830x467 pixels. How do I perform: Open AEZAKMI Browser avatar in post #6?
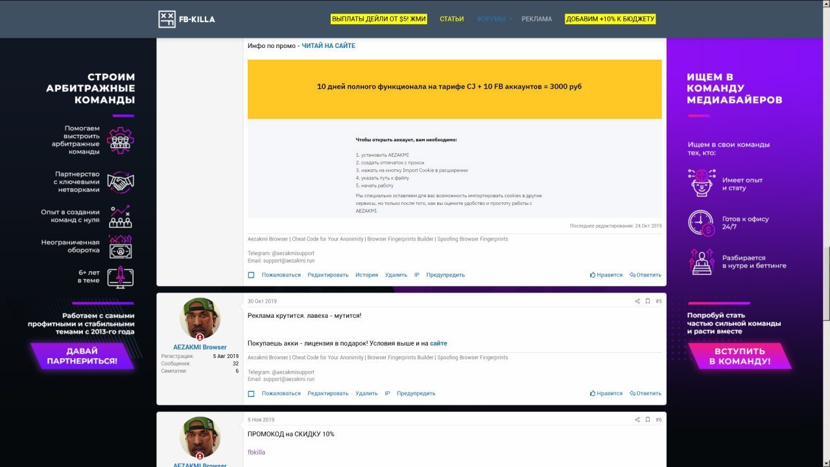(x=200, y=437)
